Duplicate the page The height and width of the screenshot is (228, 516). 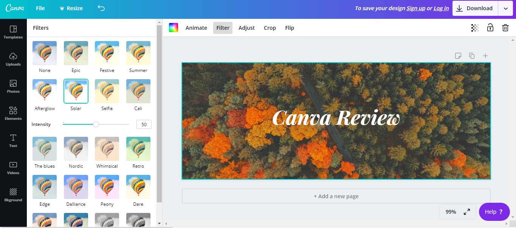point(471,56)
